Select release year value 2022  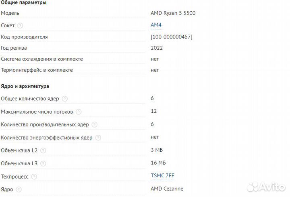157,48
